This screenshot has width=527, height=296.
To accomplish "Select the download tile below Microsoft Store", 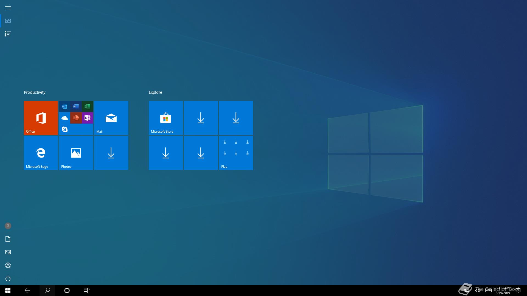I will click(166, 153).
